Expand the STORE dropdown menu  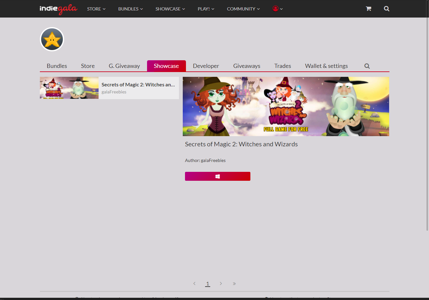96,9
